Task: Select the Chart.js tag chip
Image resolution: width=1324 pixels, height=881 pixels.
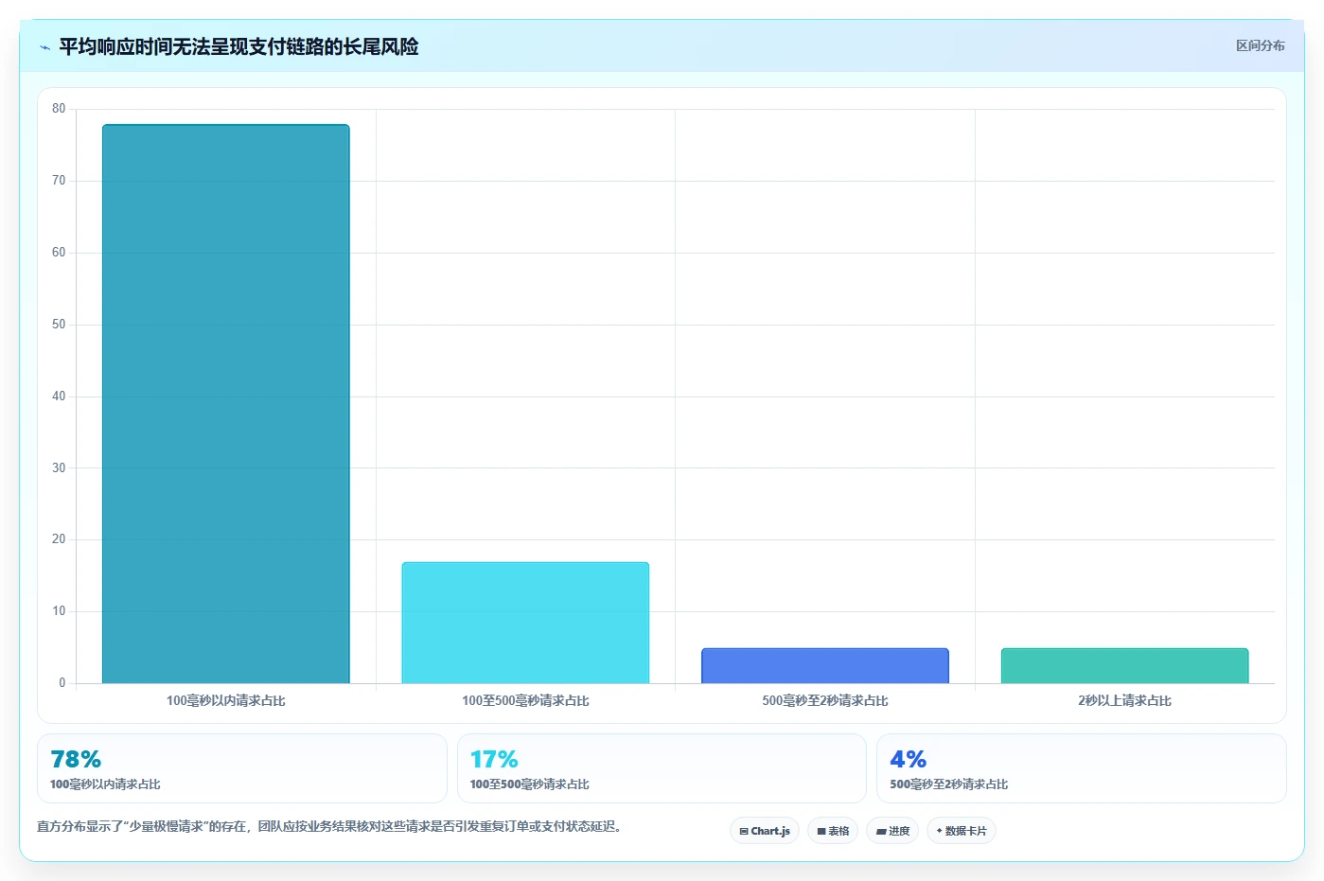Action: [765, 831]
